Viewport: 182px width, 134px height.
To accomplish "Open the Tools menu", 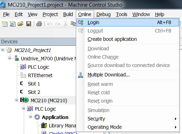I will point(122,14).
